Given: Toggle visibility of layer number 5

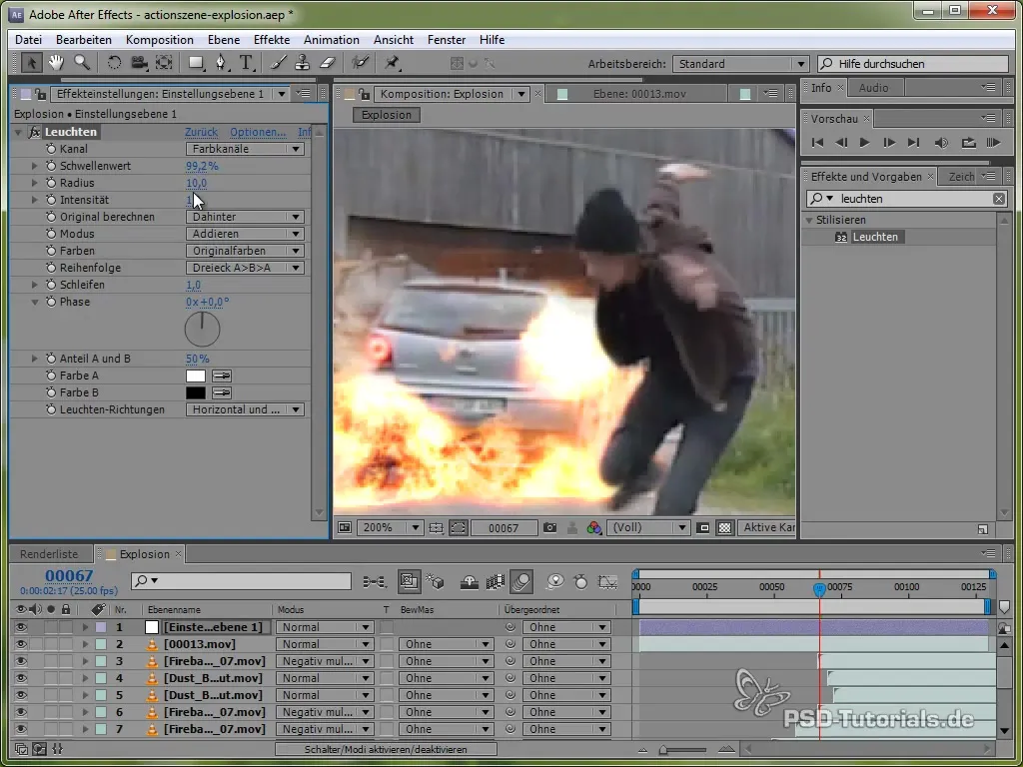Looking at the screenshot, I should 21,695.
